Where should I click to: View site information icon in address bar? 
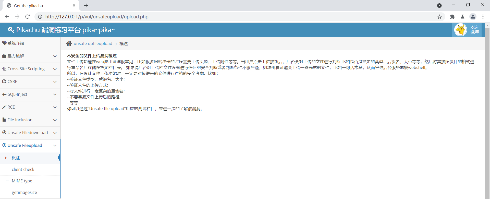click(x=40, y=17)
